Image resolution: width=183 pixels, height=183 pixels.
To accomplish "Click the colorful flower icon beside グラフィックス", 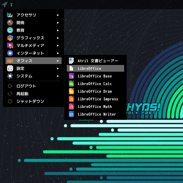I will click(x=10, y=38).
